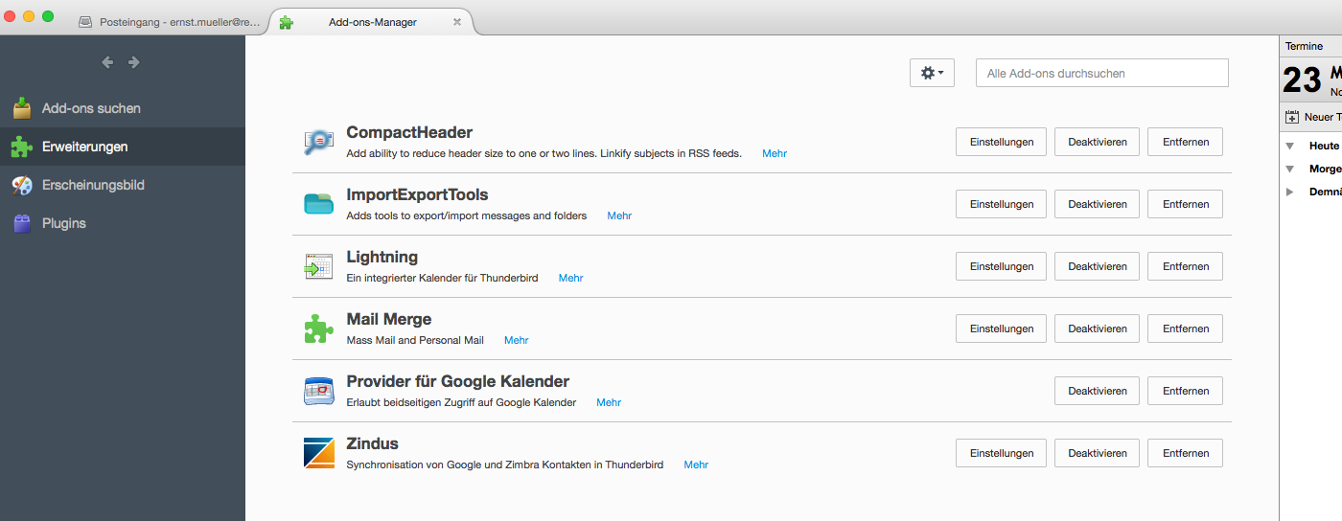The image size is (1342, 521).
Task: Open the gear tools dropdown
Action: tap(932, 73)
